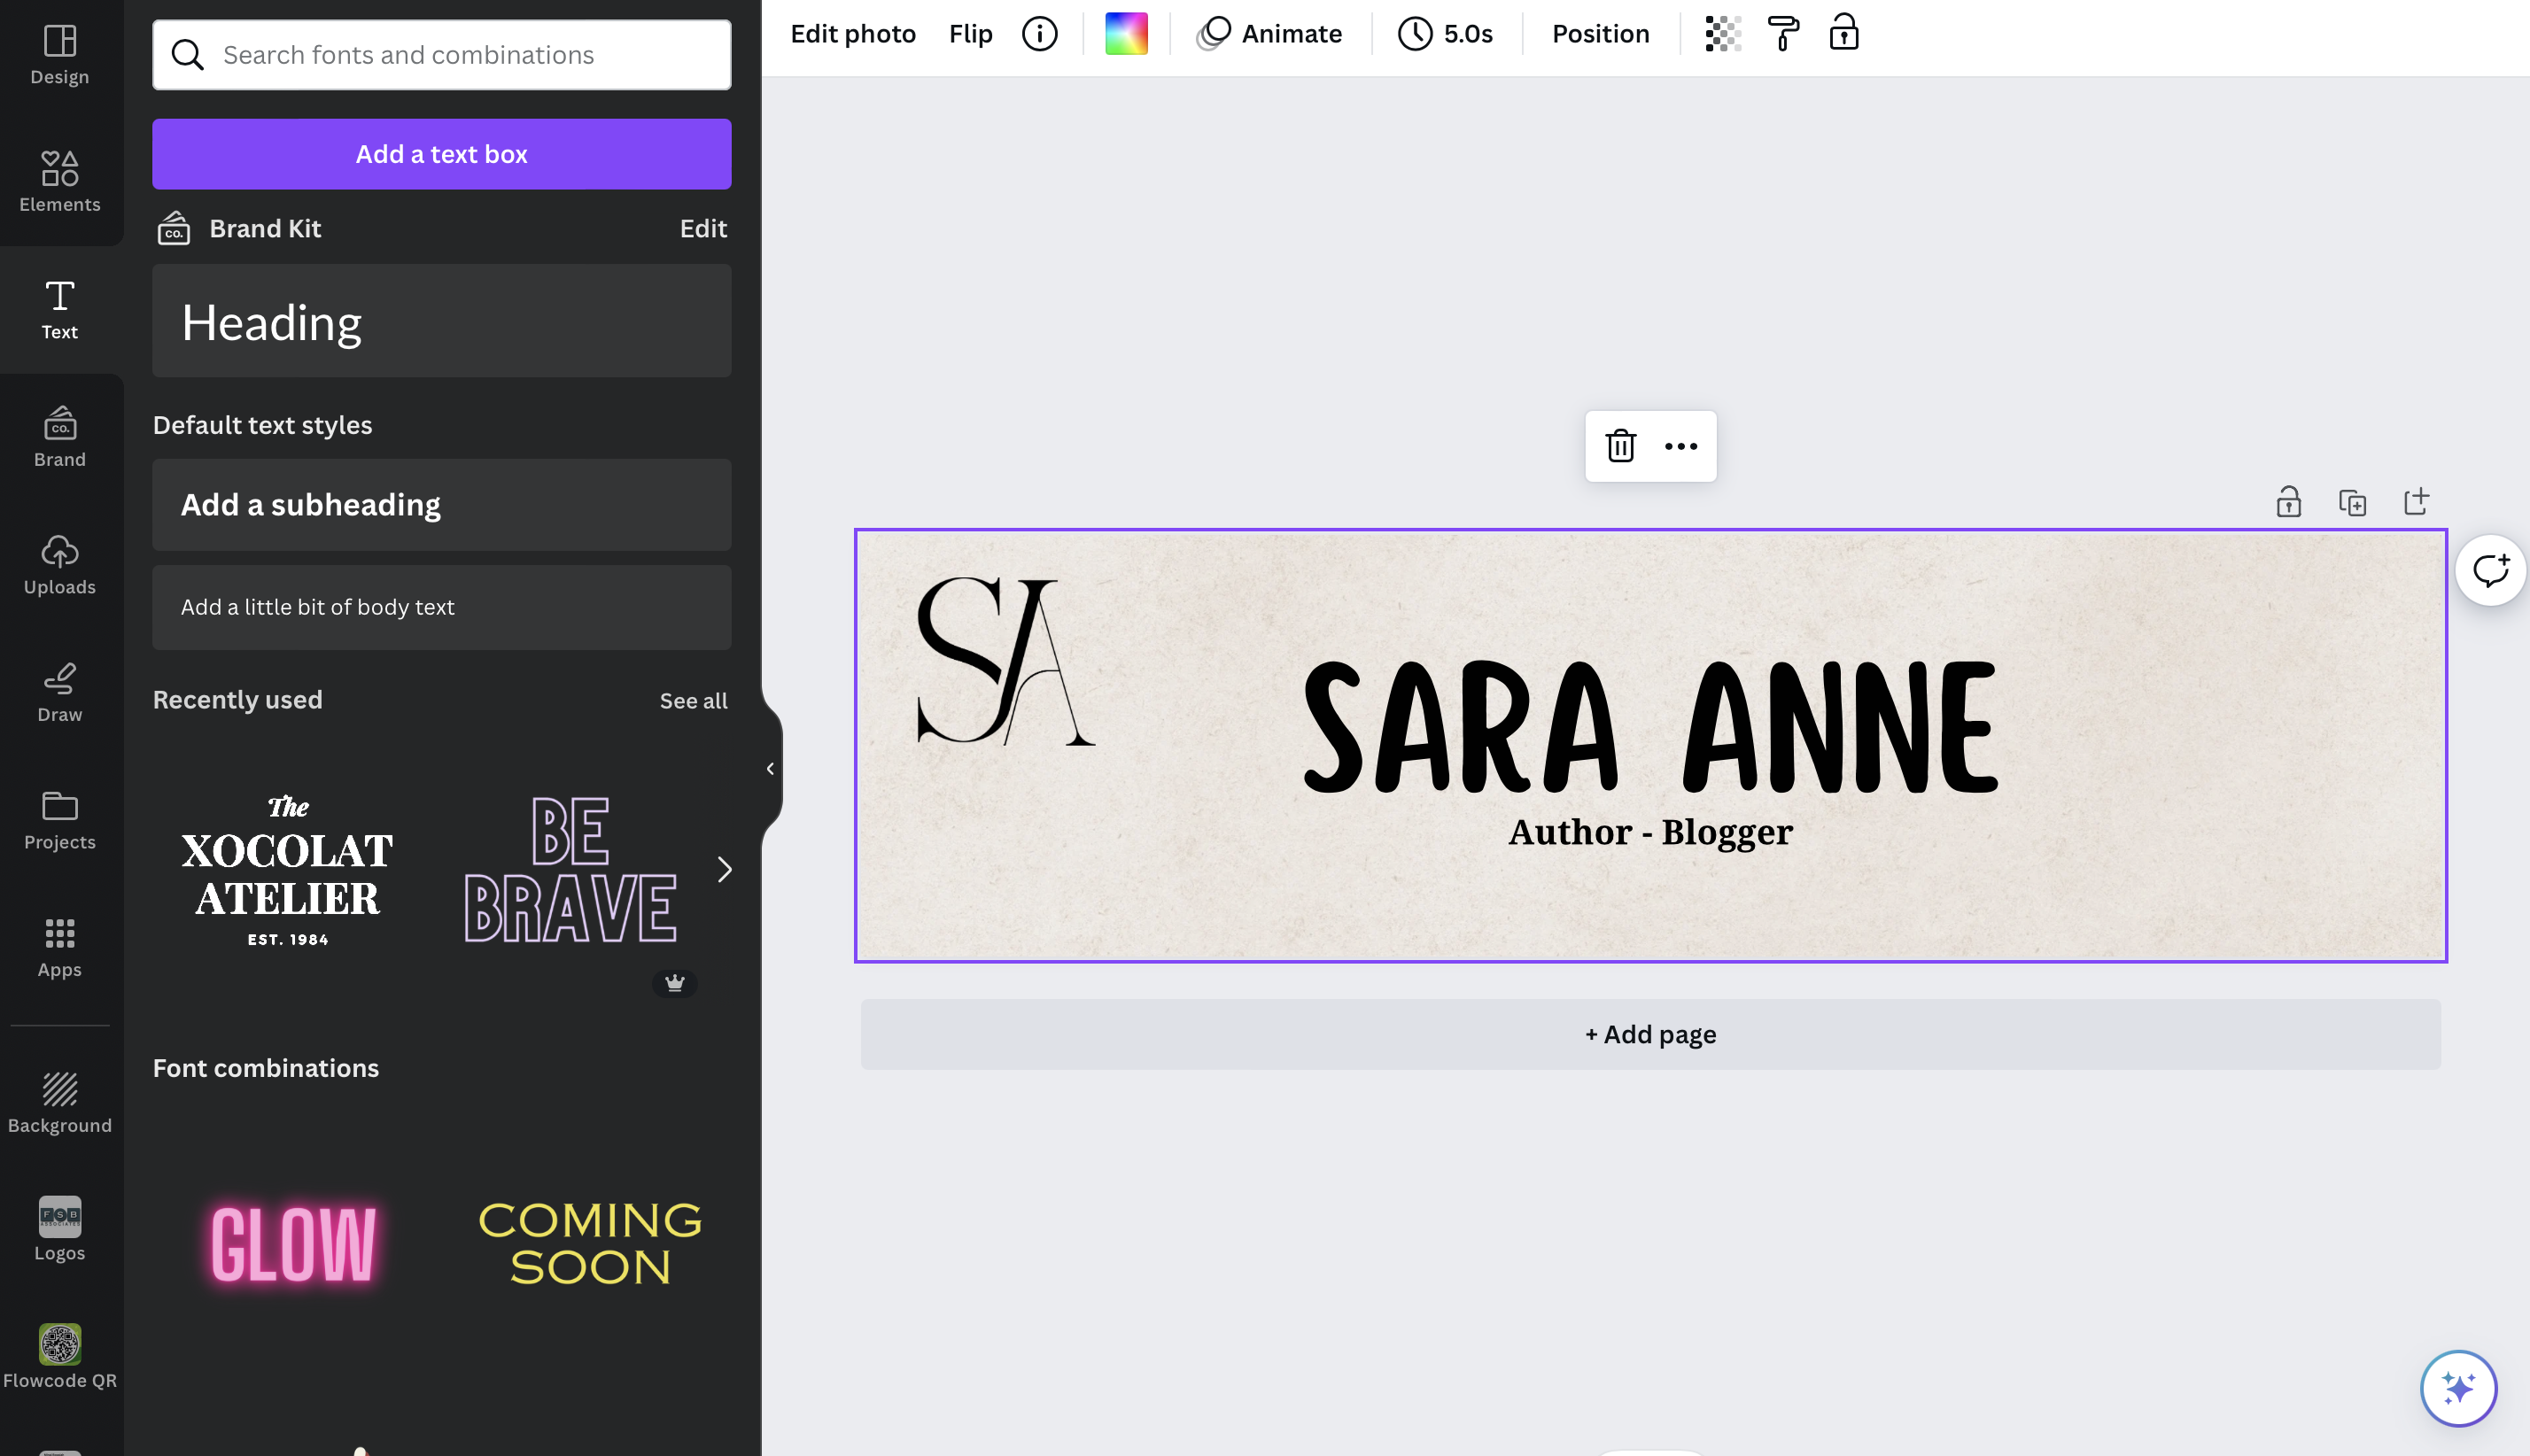Select the Draw tool
The width and height of the screenshot is (2530, 1456).
59,692
